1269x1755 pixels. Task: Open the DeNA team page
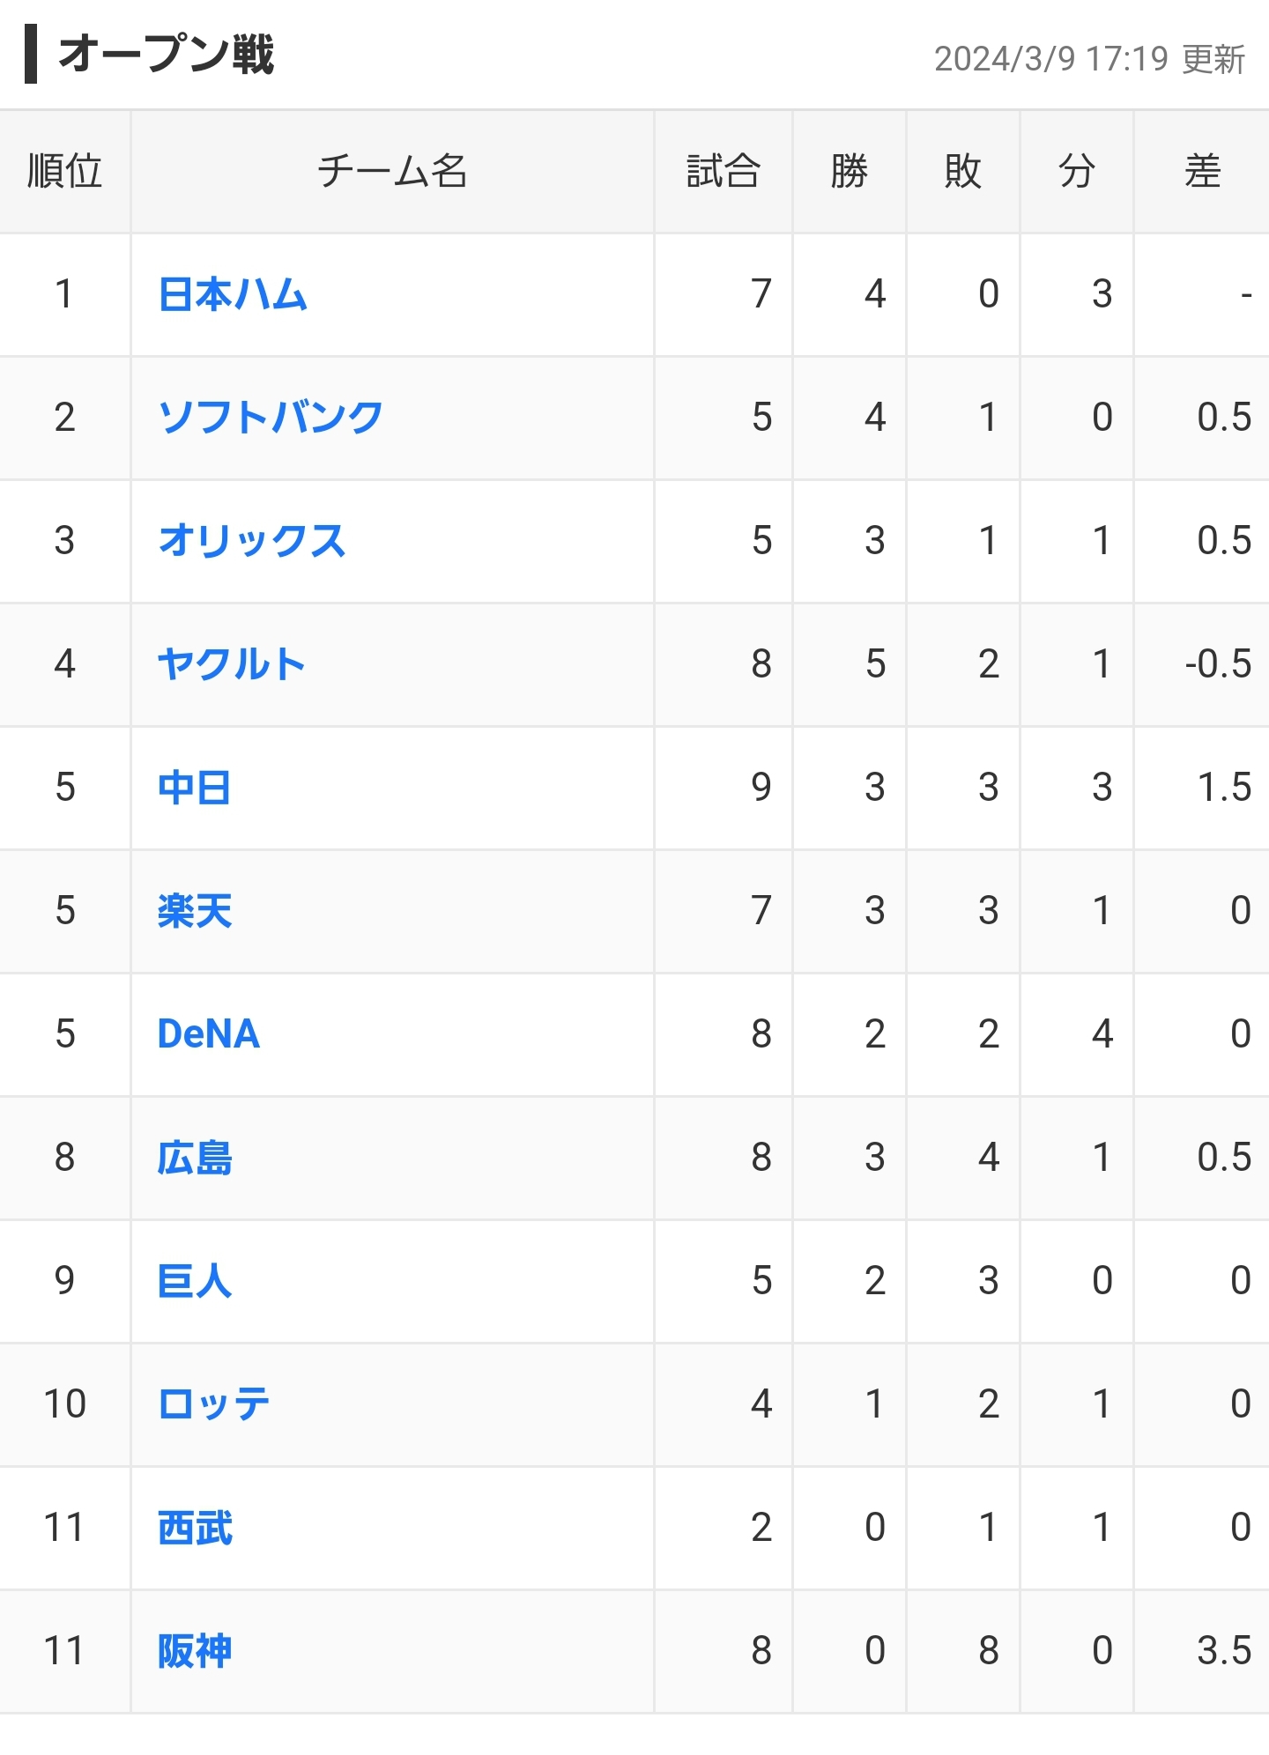209,1034
